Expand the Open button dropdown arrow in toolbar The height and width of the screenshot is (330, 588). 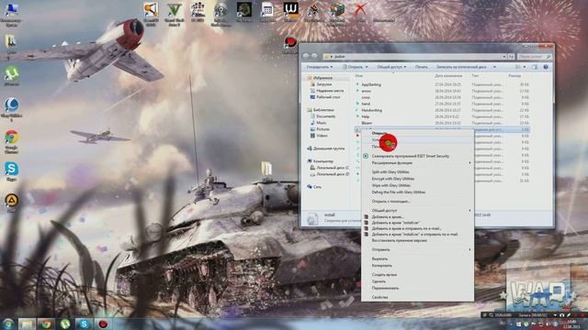click(x=367, y=67)
